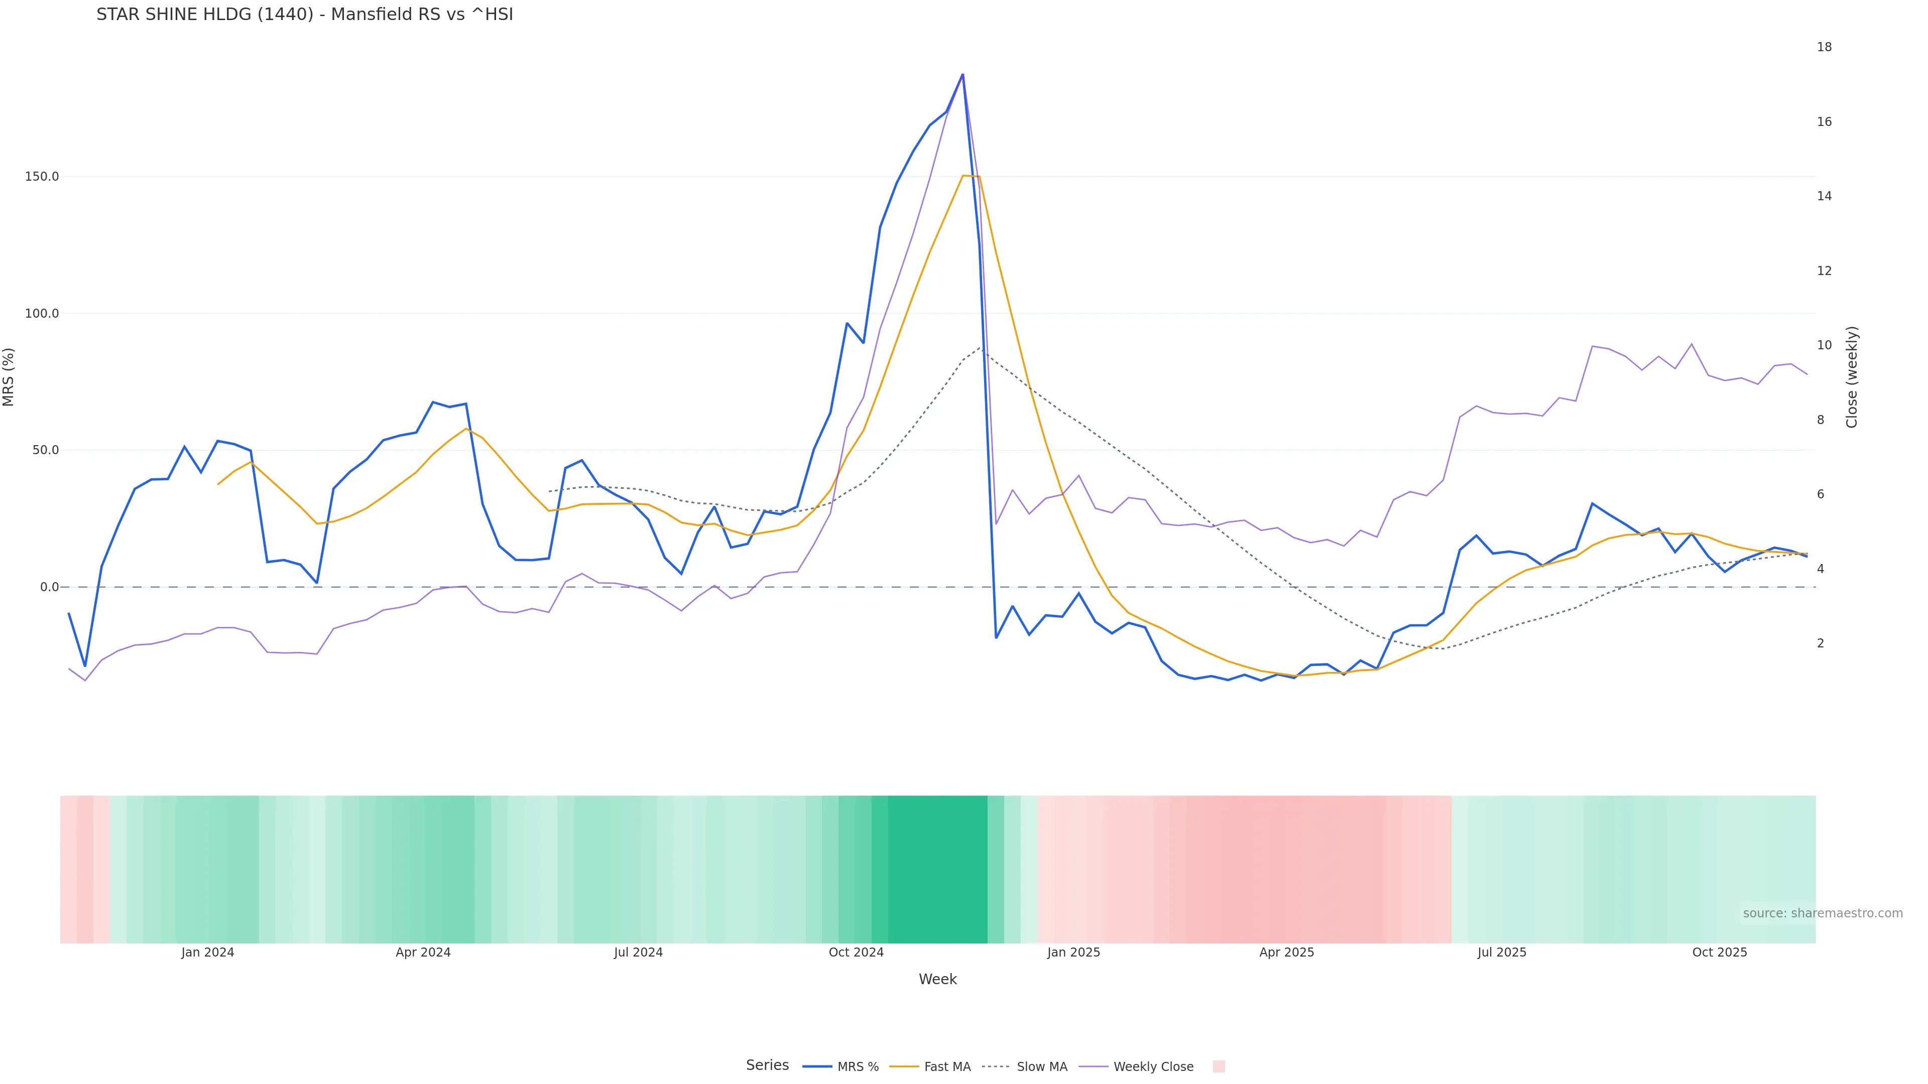This screenshot has height=1084, width=1928.
Task: Click the pink unlabeled legend swatch
Action: [x=1219, y=1067]
